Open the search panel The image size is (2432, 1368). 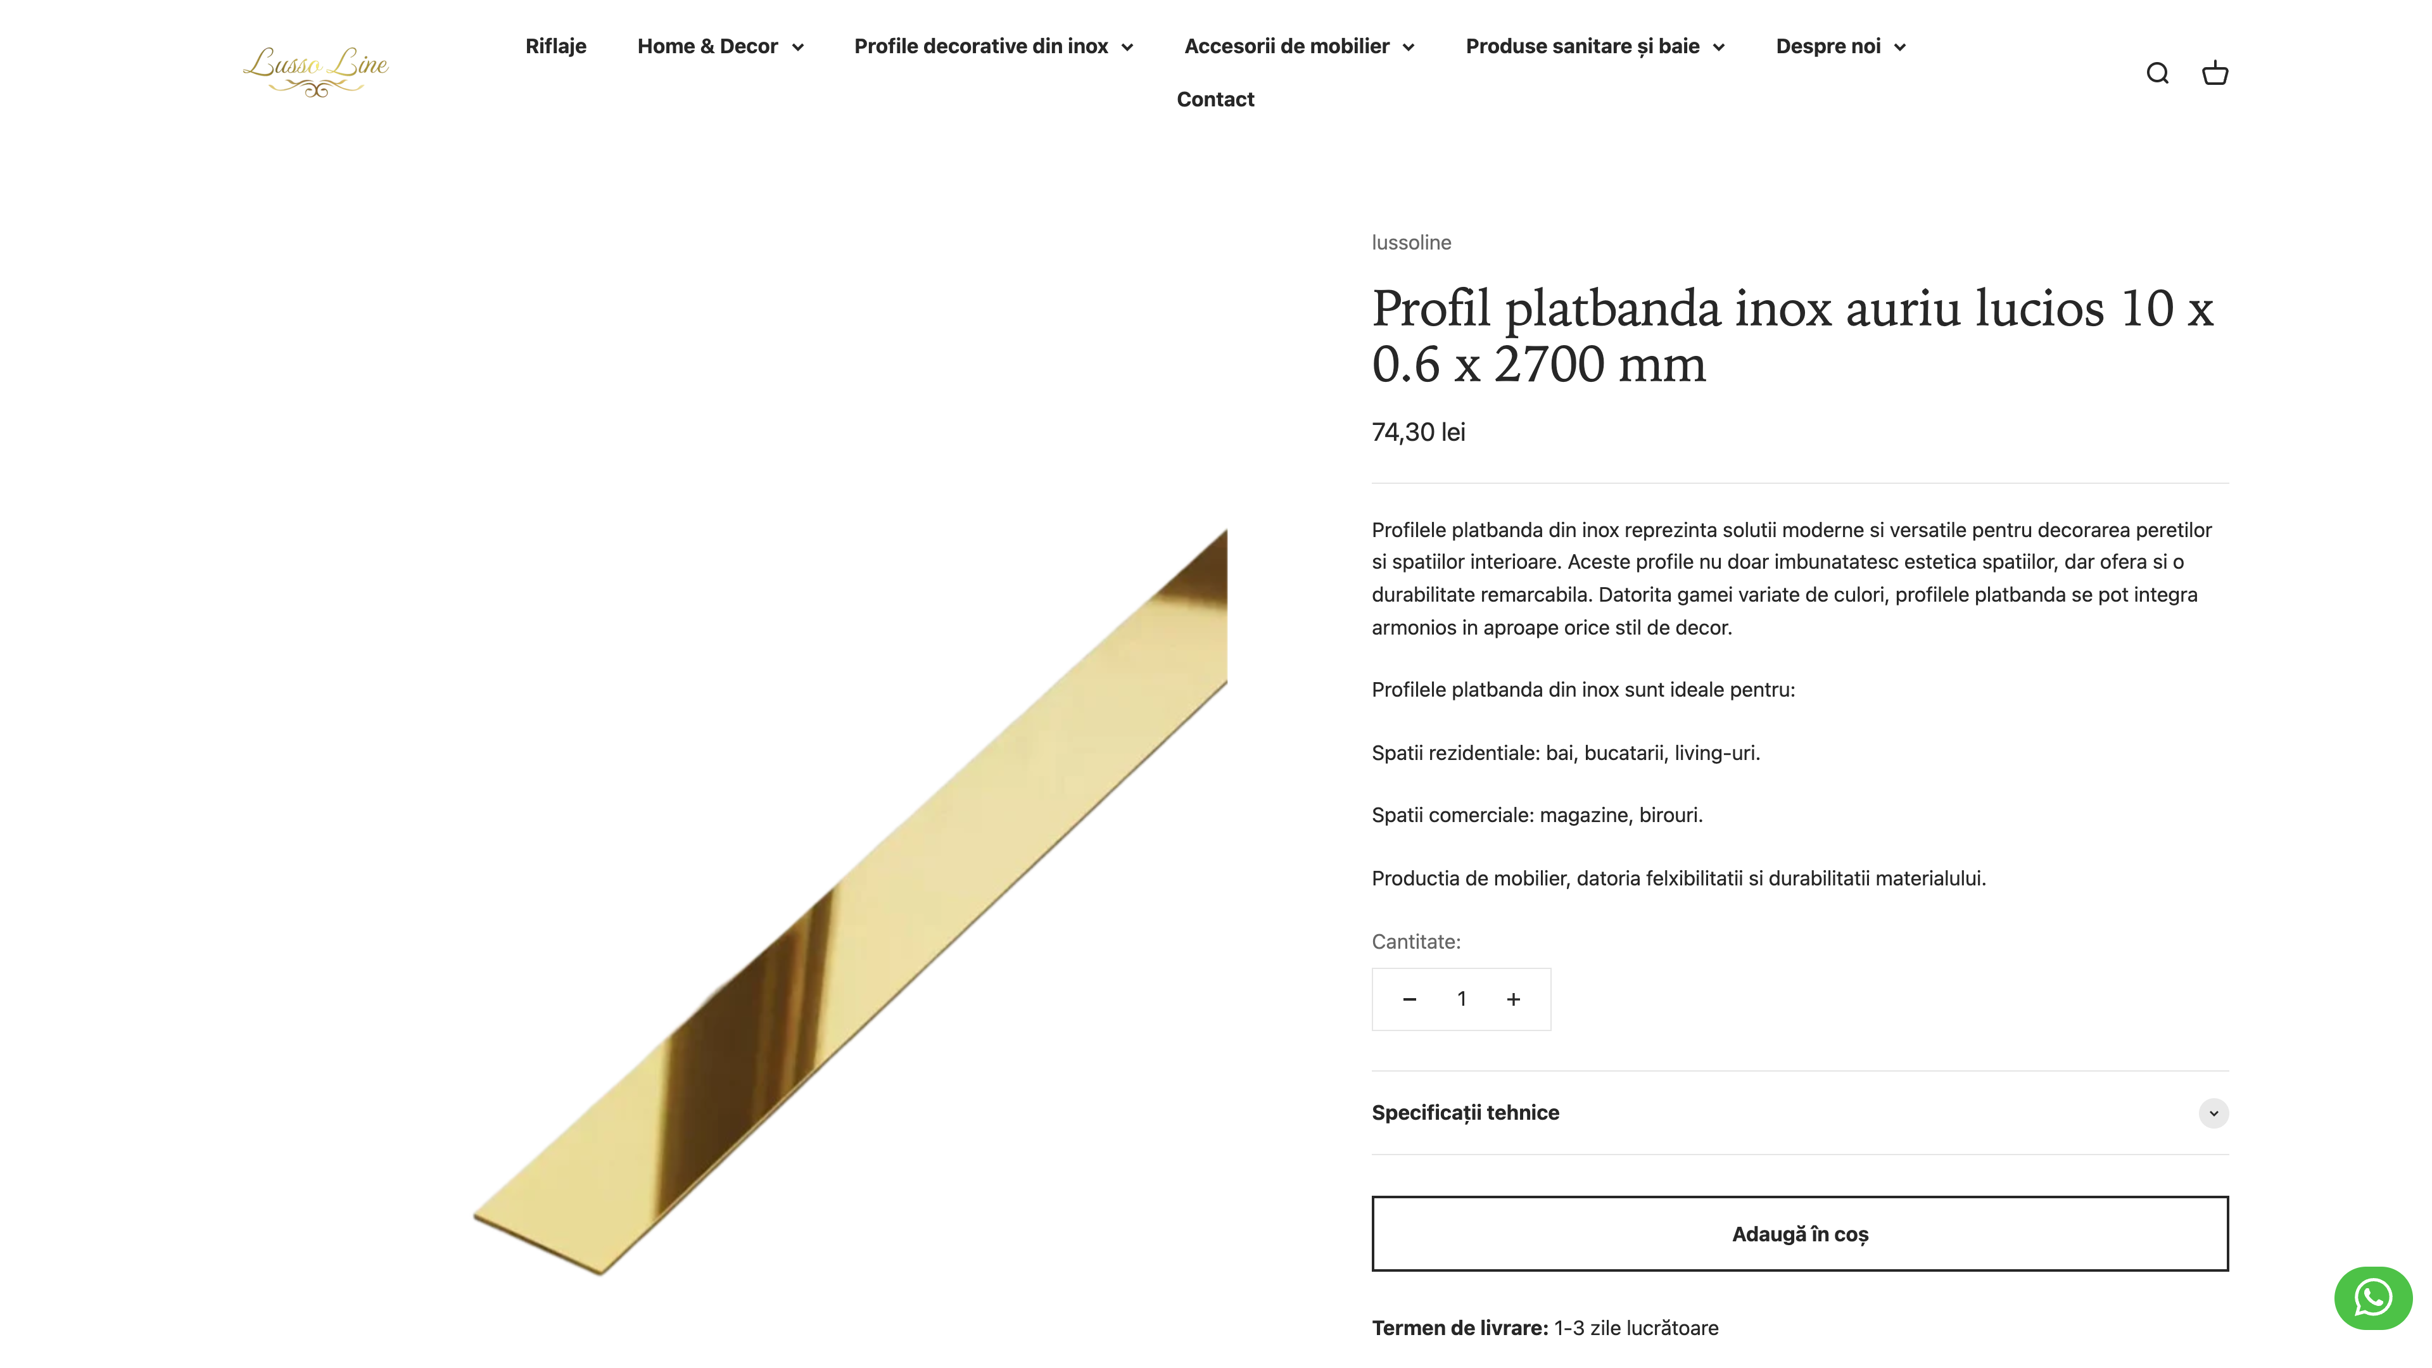coord(2158,73)
